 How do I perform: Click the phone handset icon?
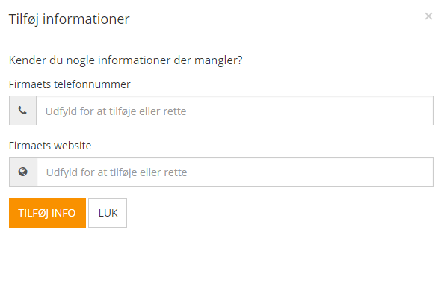(22, 111)
